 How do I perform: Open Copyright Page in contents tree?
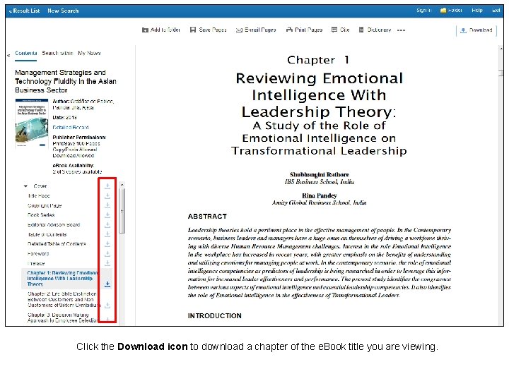click(45, 205)
